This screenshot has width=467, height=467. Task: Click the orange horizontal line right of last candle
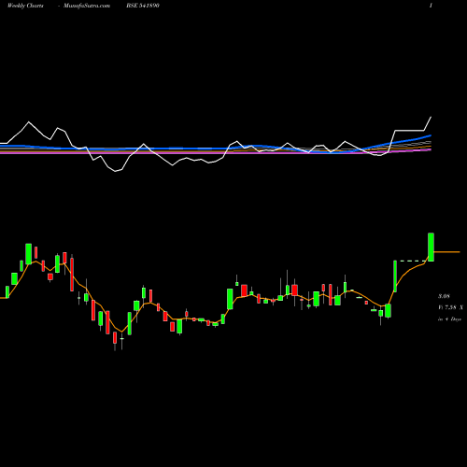[446, 251]
